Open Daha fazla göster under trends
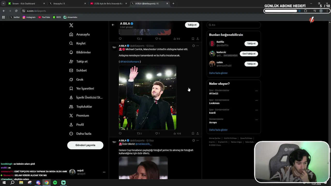The image size is (331, 186). (x=218, y=130)
